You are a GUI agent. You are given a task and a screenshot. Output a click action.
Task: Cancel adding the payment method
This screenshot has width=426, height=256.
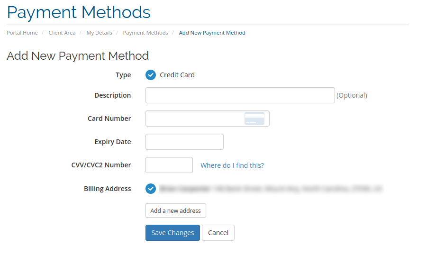[218, 233]
